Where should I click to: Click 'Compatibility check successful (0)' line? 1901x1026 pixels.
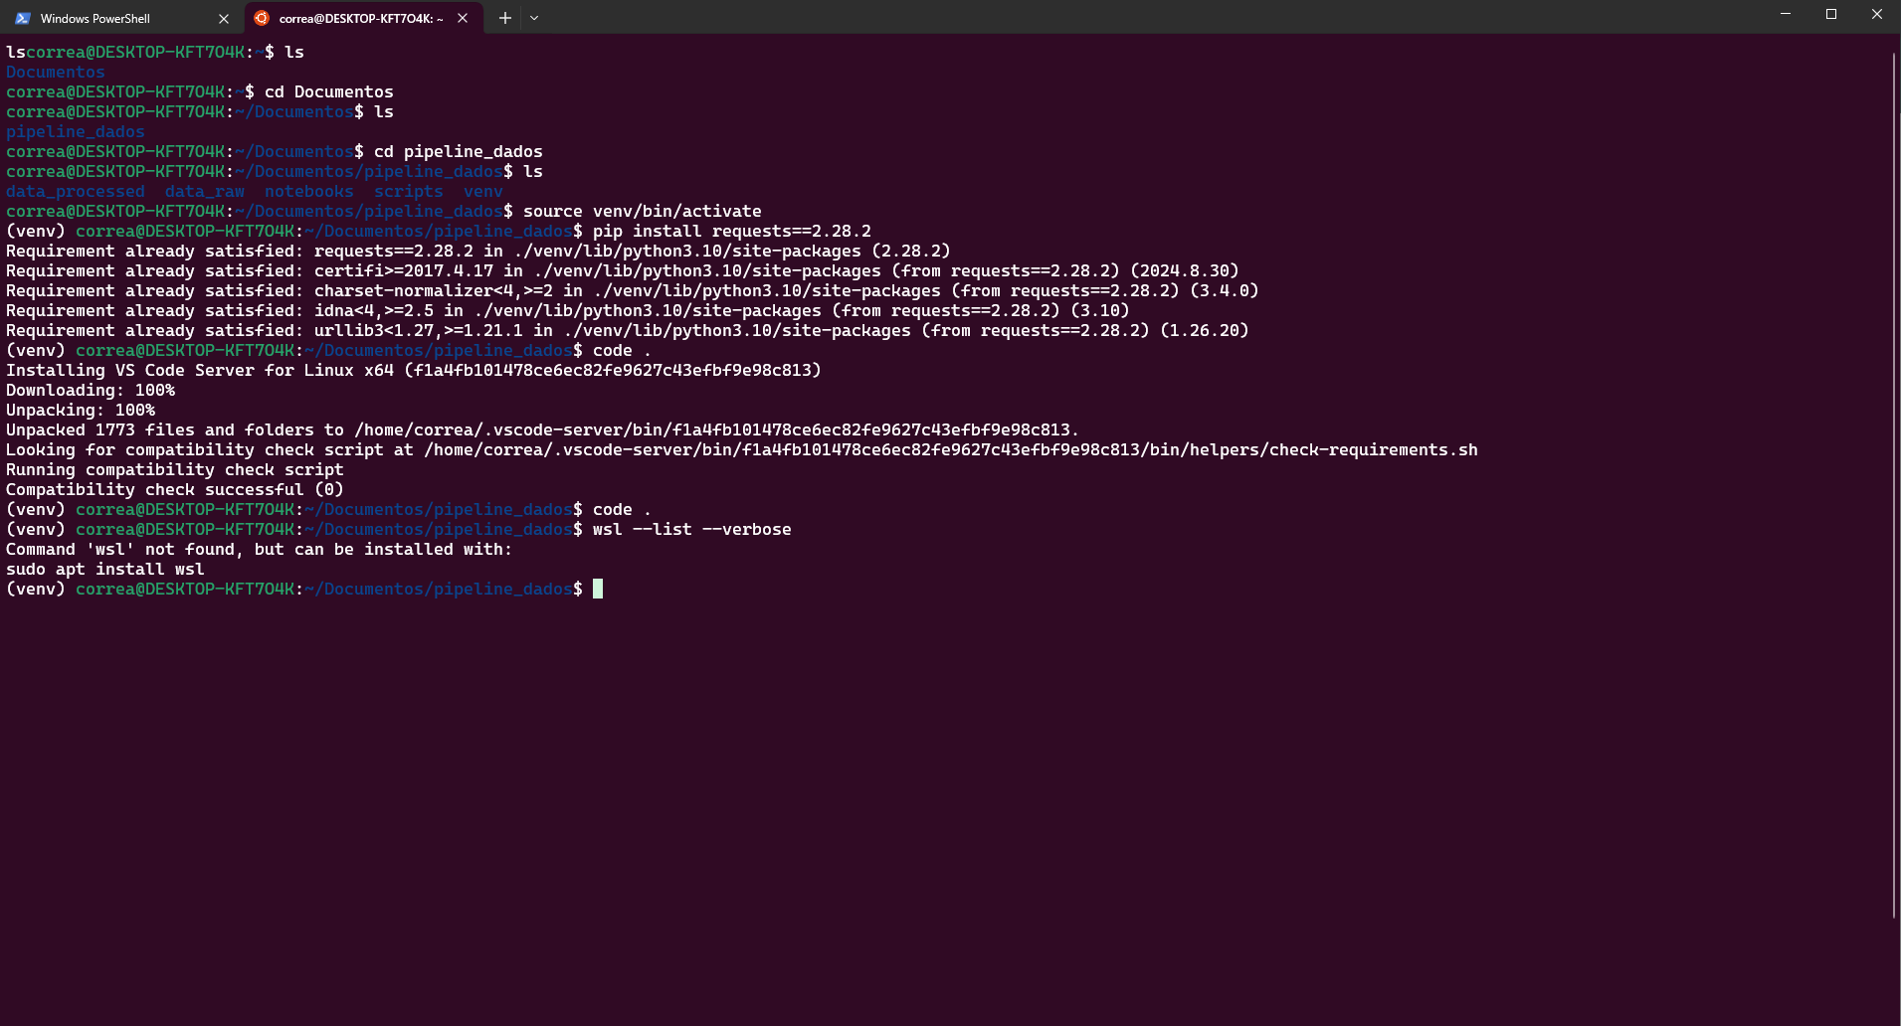pyautogui.click(x=175, y=489)
